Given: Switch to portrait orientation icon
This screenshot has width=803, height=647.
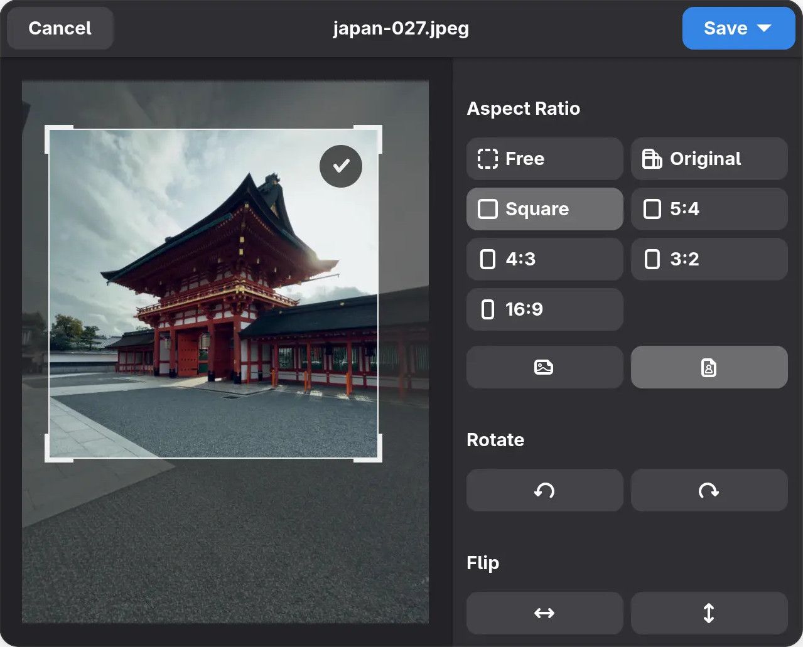Looking at the screenshot, I should click(709, 367).
